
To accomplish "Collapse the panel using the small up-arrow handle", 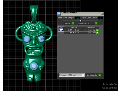I will (x=80, y=20).
